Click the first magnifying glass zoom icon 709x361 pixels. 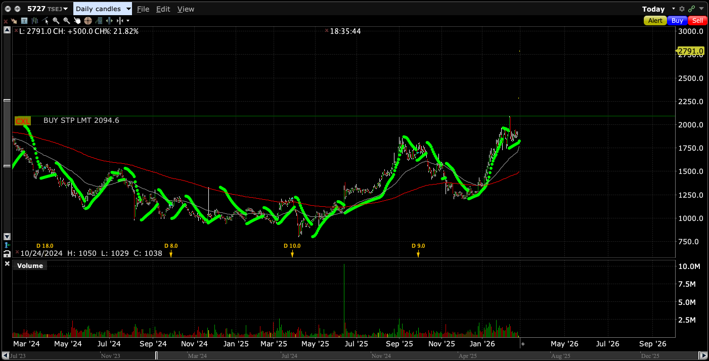pos(56,21)
